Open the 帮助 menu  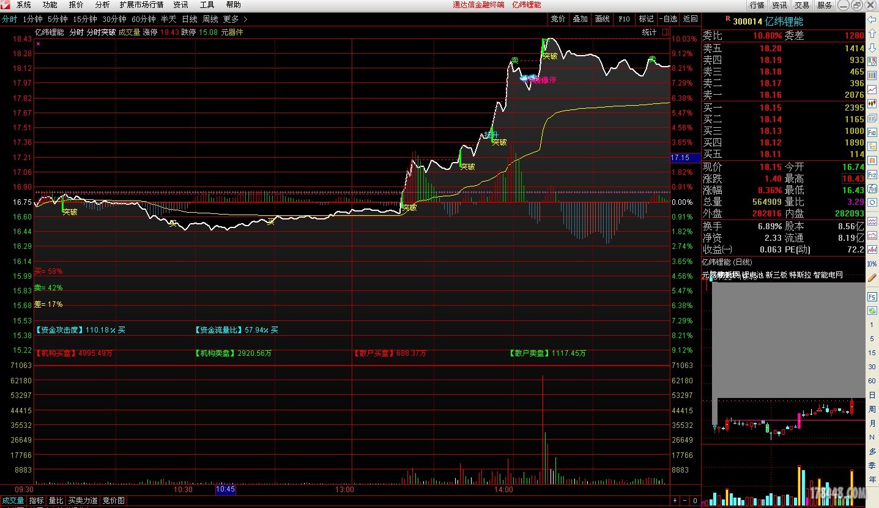(x=234, y=5)
